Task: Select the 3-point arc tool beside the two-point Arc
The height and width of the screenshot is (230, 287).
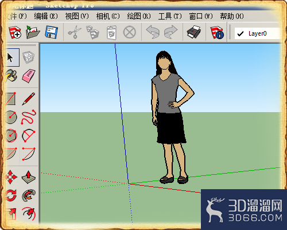Action: [x=29, y=154]
